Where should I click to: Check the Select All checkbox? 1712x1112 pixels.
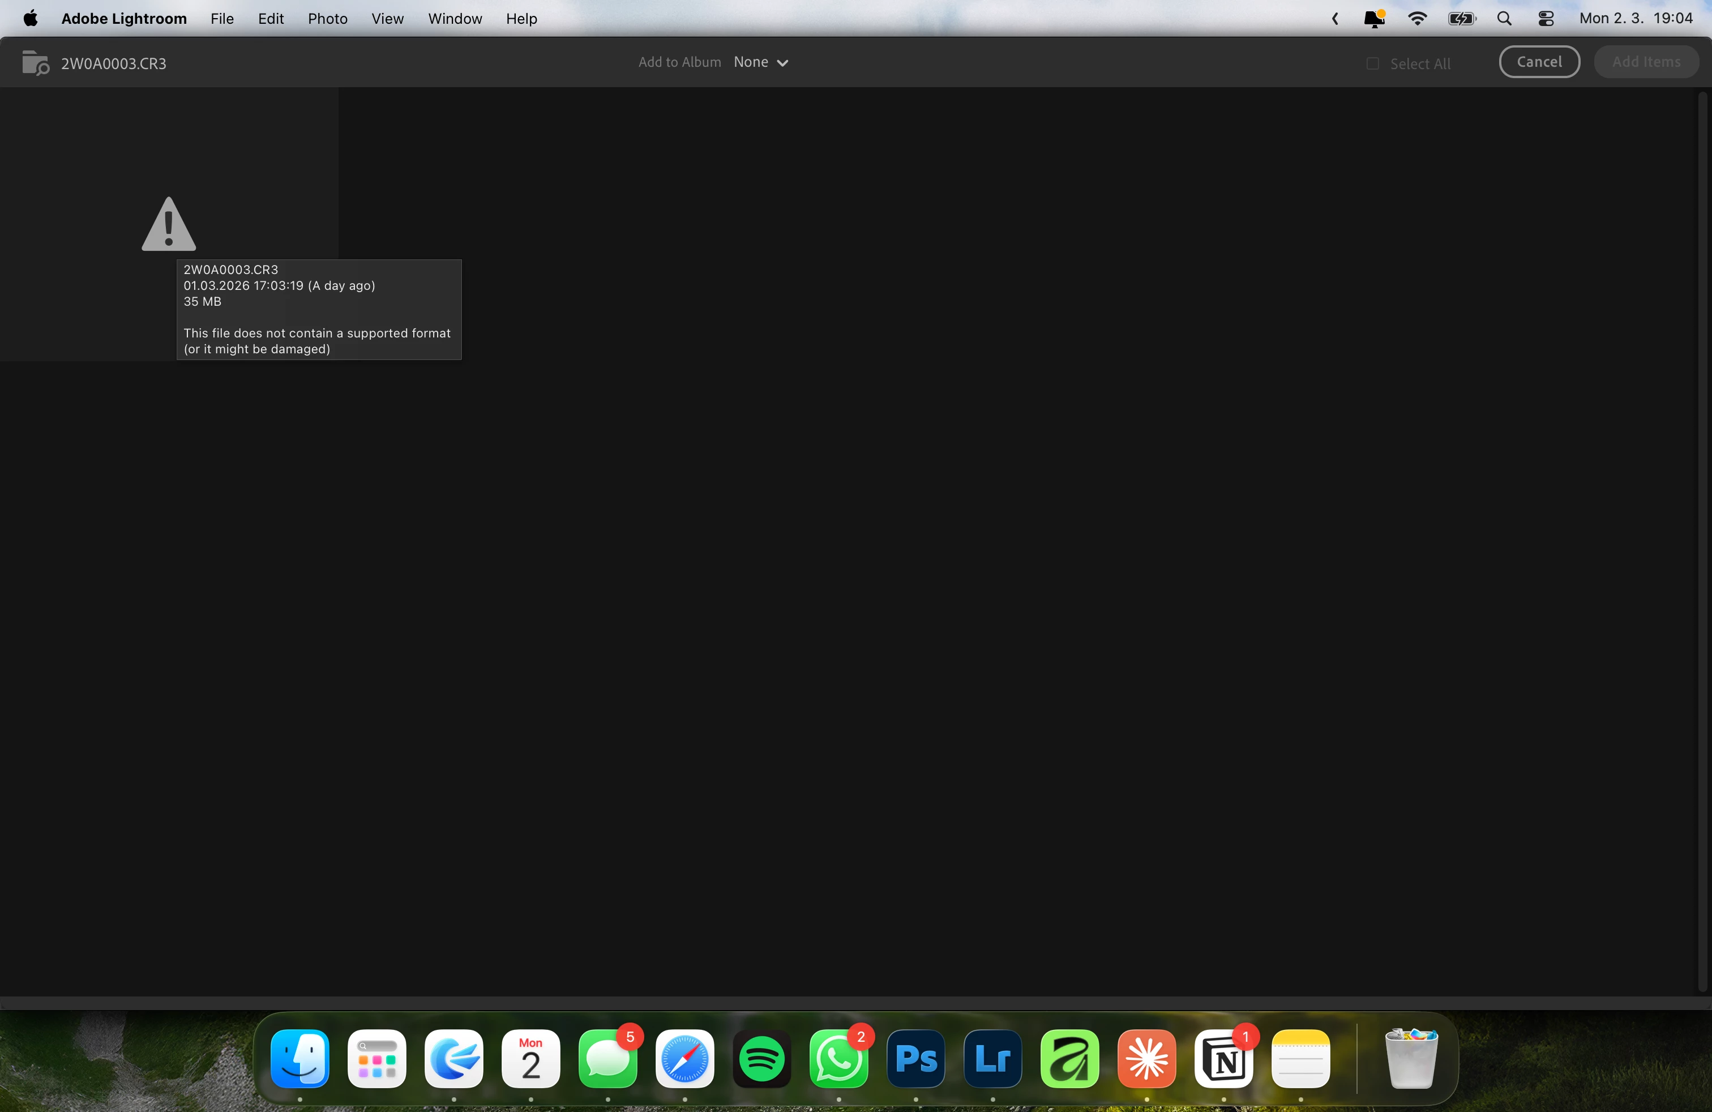(1372, 64)
